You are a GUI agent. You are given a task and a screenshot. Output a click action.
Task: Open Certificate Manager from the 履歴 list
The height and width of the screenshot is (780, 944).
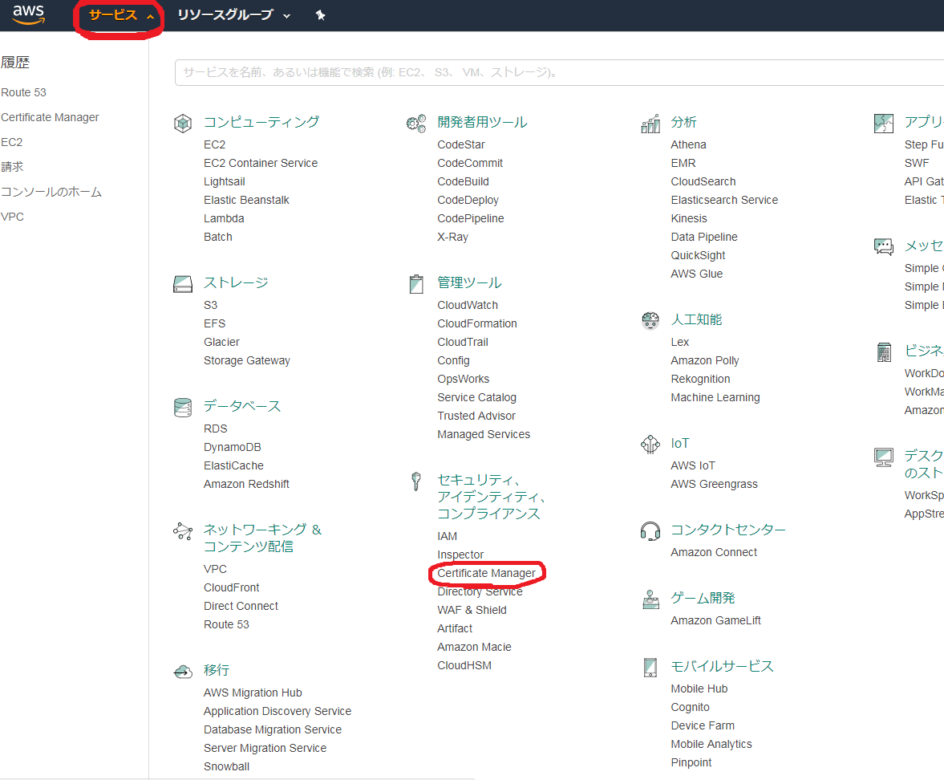pos(50,117)
